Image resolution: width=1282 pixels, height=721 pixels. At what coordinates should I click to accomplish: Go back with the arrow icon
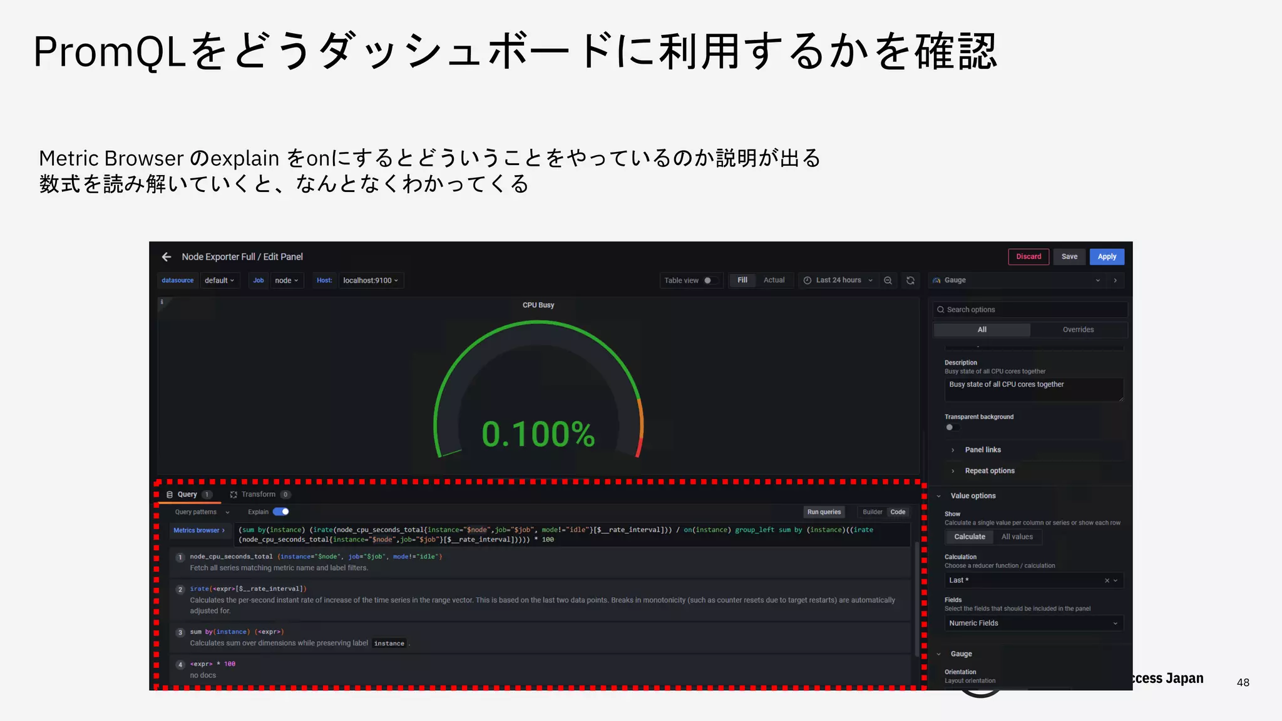(167, 257)
